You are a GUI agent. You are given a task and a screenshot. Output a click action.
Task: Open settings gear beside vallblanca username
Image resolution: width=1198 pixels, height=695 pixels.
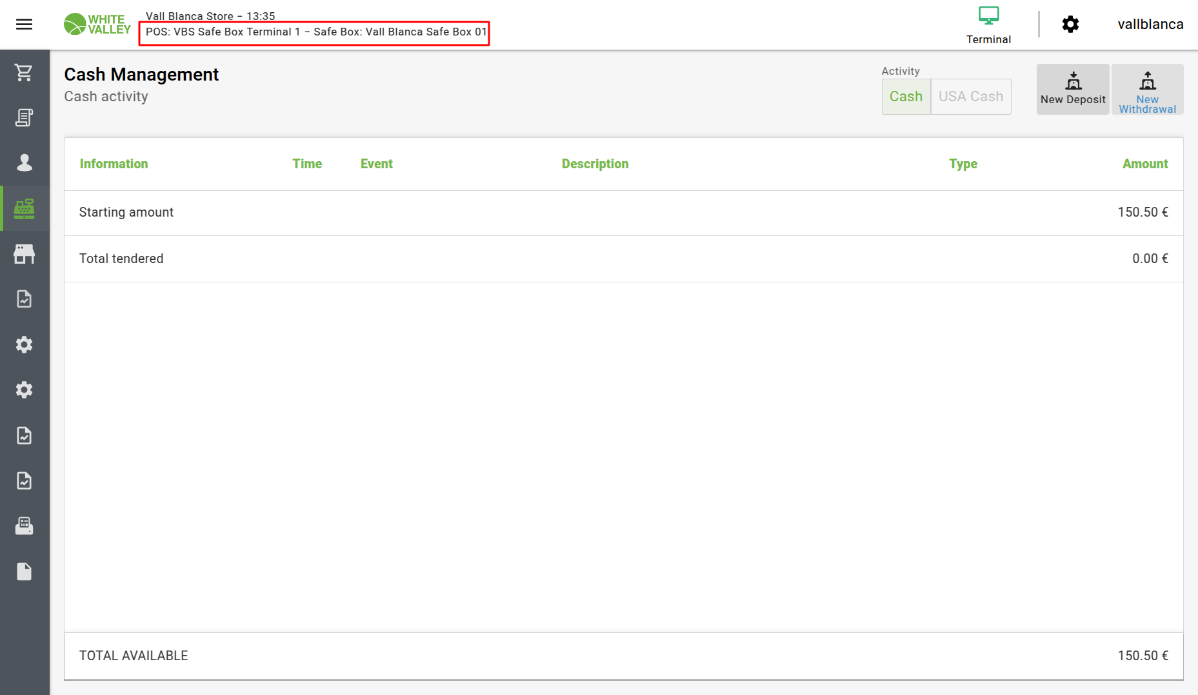click(x=1070, y=24)
